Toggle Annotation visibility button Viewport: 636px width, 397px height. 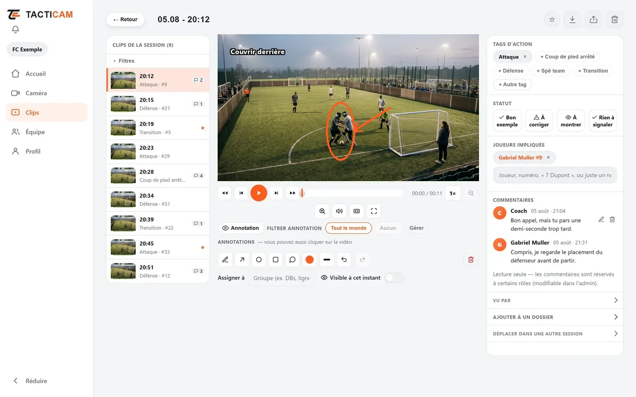[241, 228]
